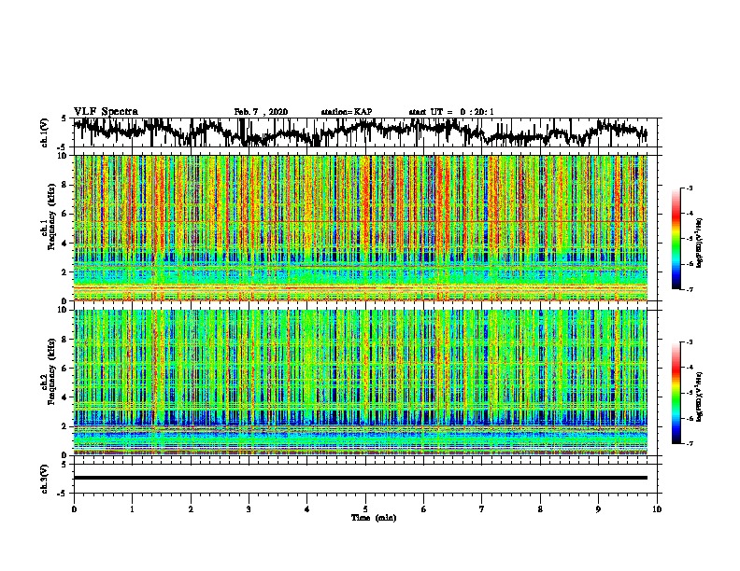The width and height of the screenshot is (740, 571).
Task: Click the "ch.3(V)" vertical axis label
Action: [44, 479]
